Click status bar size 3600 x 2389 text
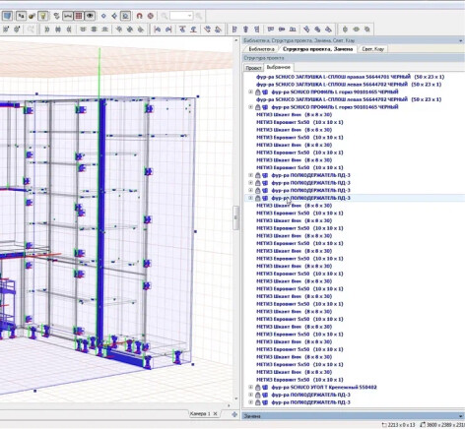Viewport: 465px width, 429px height. pyautogui.click(x=442, y=425)
